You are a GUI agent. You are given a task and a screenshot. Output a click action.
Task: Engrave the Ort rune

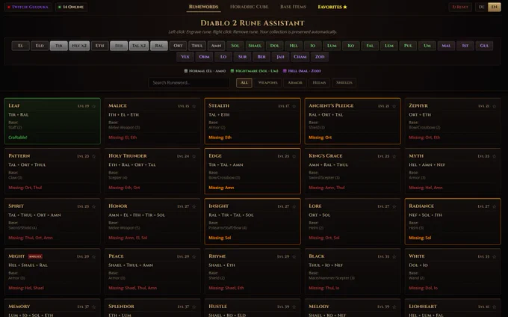(178, 46)
